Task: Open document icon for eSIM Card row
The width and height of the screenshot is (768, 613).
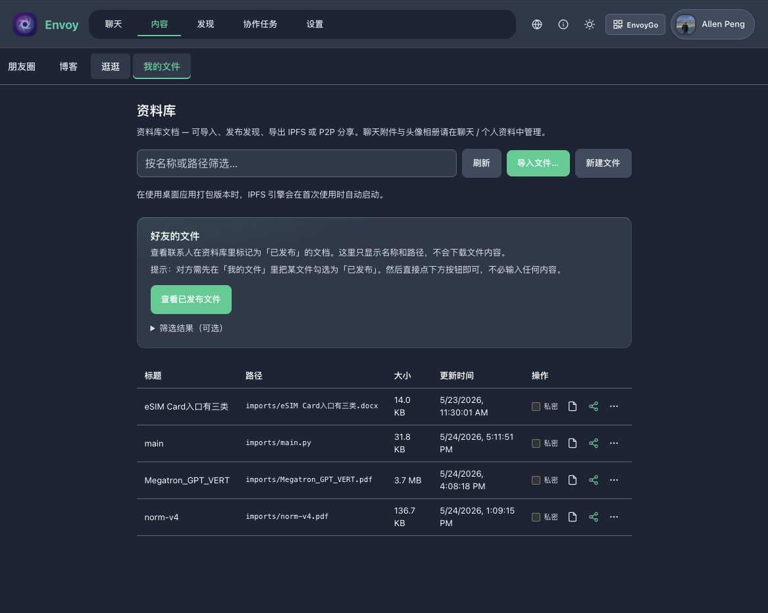Action: 573,406
